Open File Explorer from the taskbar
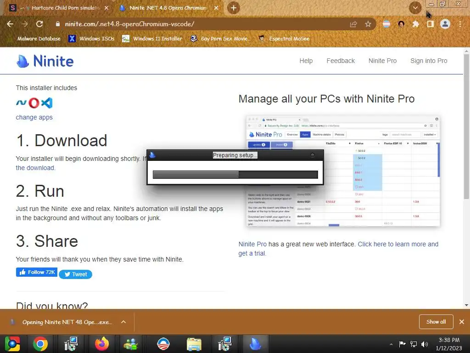 (194, 344)
